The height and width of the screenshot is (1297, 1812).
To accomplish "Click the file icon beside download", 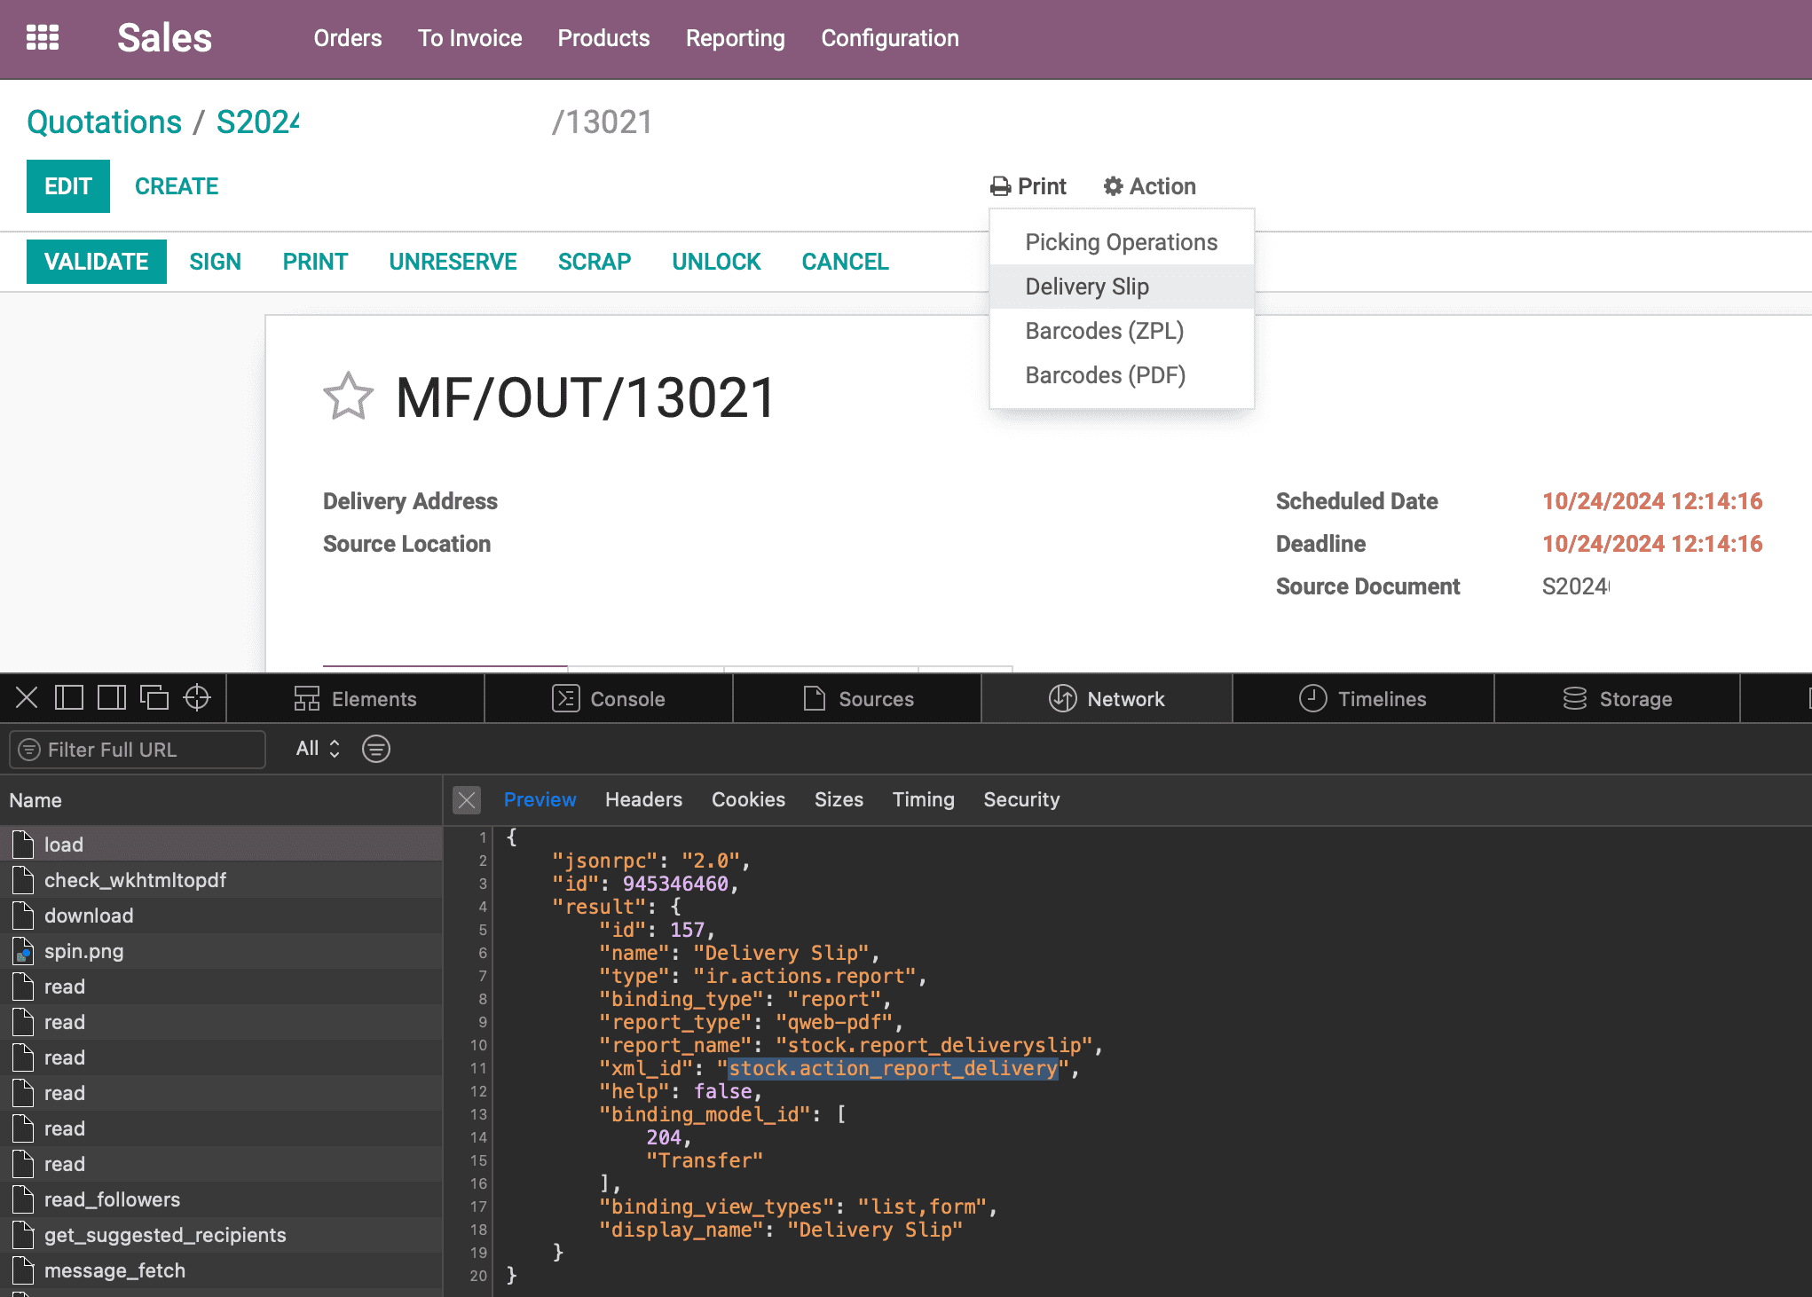I will (24, 916).
